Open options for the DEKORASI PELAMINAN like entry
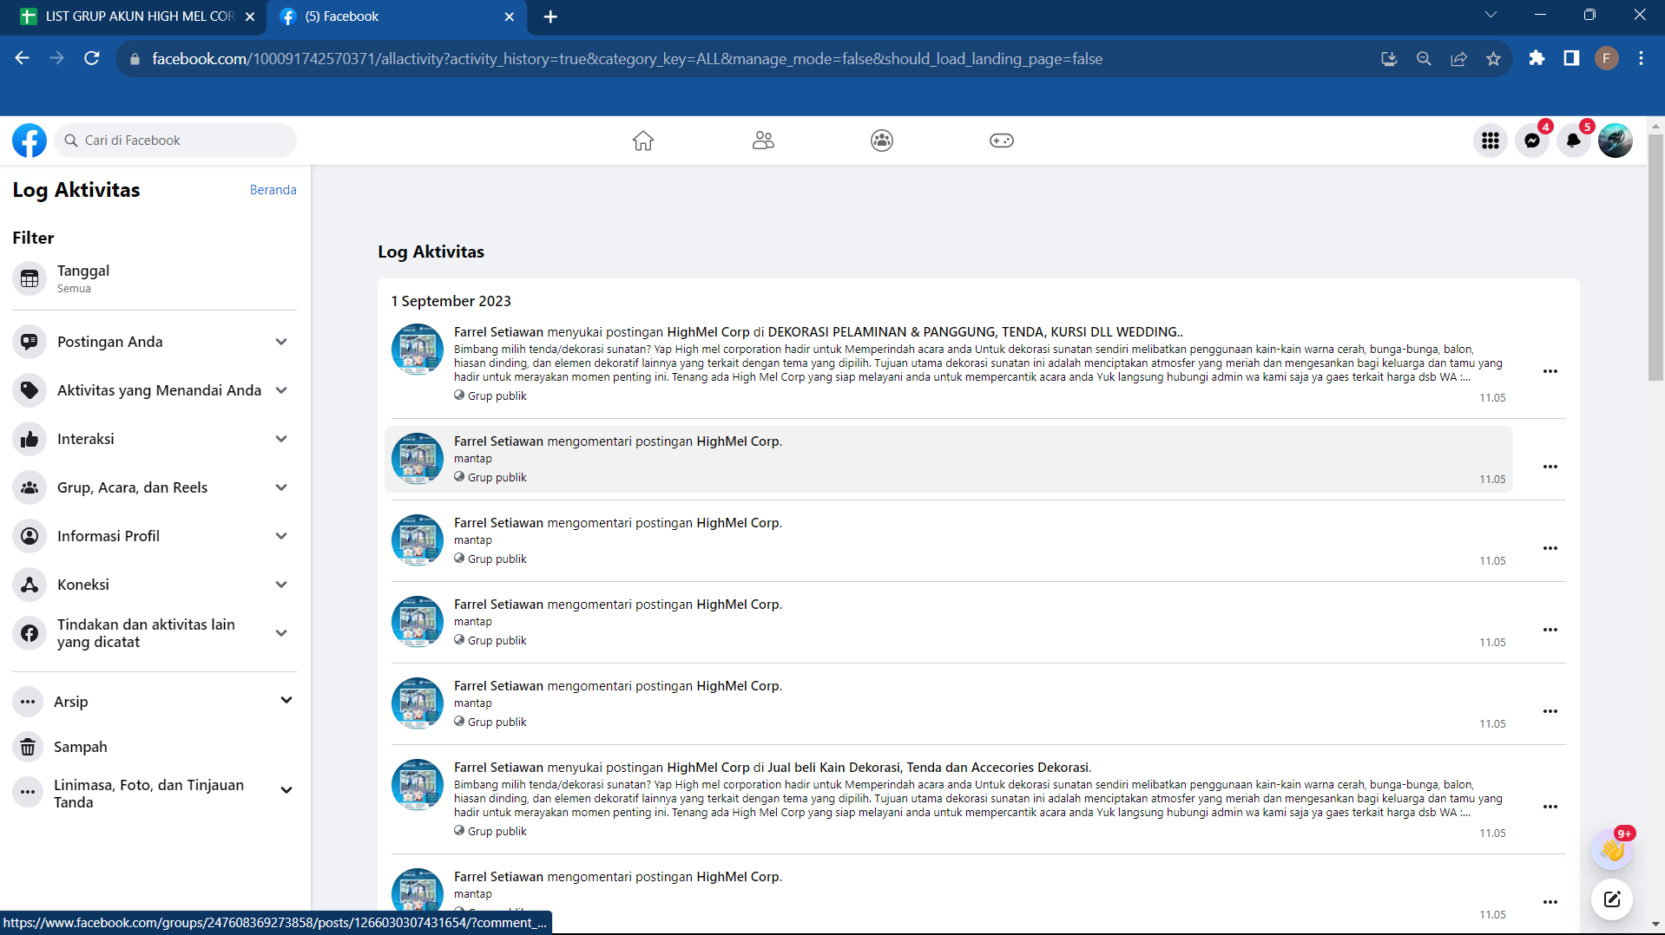 [1550, 371]
